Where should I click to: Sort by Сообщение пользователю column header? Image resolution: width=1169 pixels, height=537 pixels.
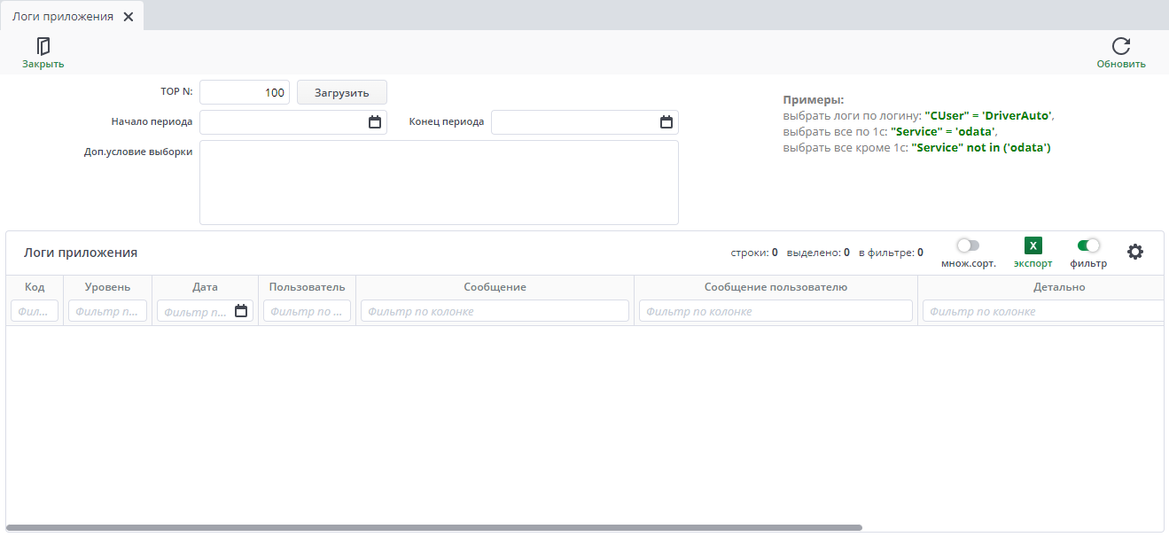pyautogui.click(x=775, y=287)
